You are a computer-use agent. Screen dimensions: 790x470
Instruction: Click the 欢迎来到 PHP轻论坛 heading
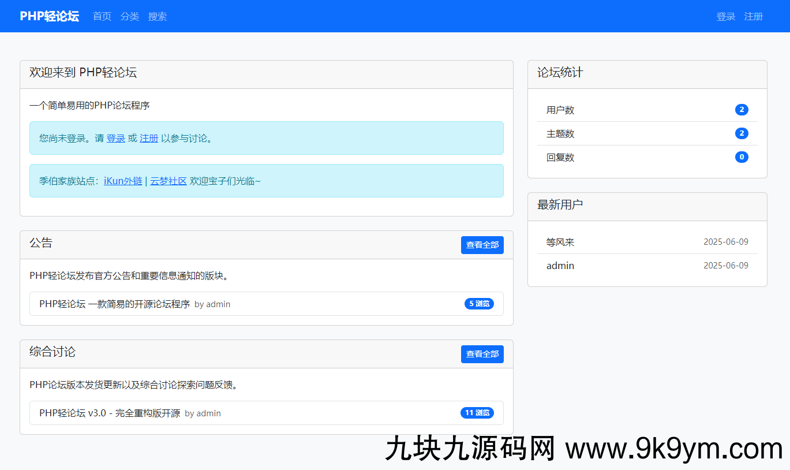point(83,72)
